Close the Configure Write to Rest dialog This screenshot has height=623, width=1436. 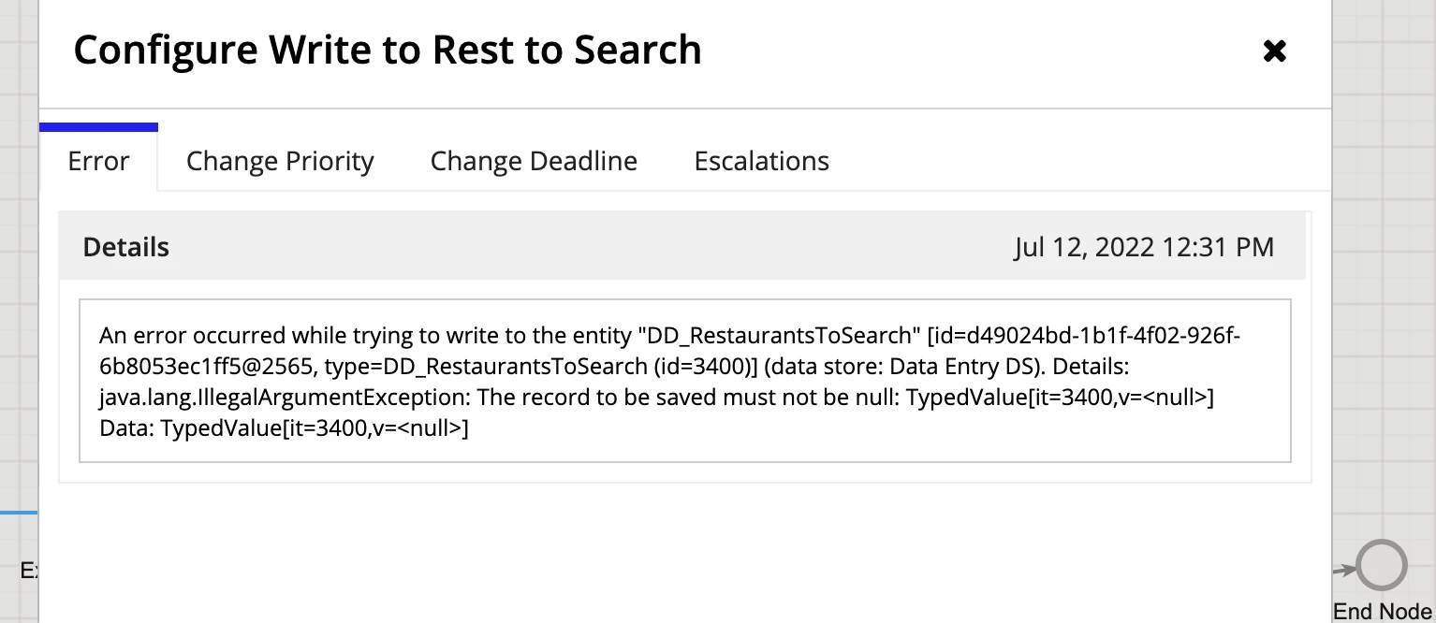[x=1274, y=51]
